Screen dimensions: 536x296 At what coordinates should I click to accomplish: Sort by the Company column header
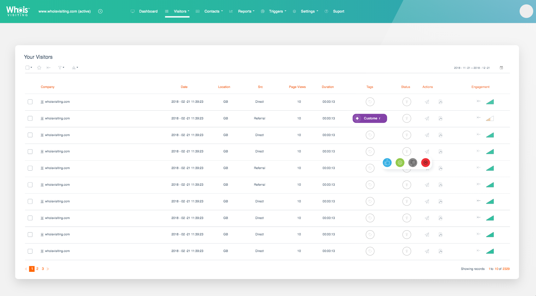(48, 87)
